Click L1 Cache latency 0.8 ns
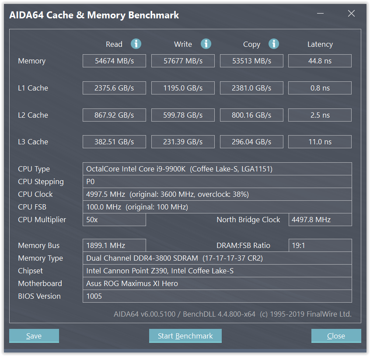 (x=320, y=88)
